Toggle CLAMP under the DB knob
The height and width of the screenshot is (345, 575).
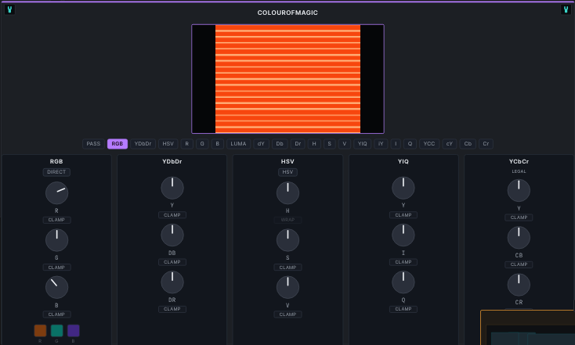(172, 262)
